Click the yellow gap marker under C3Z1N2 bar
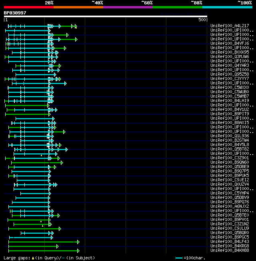Screen dimensions: 256x261 click(x=42, y=226)
